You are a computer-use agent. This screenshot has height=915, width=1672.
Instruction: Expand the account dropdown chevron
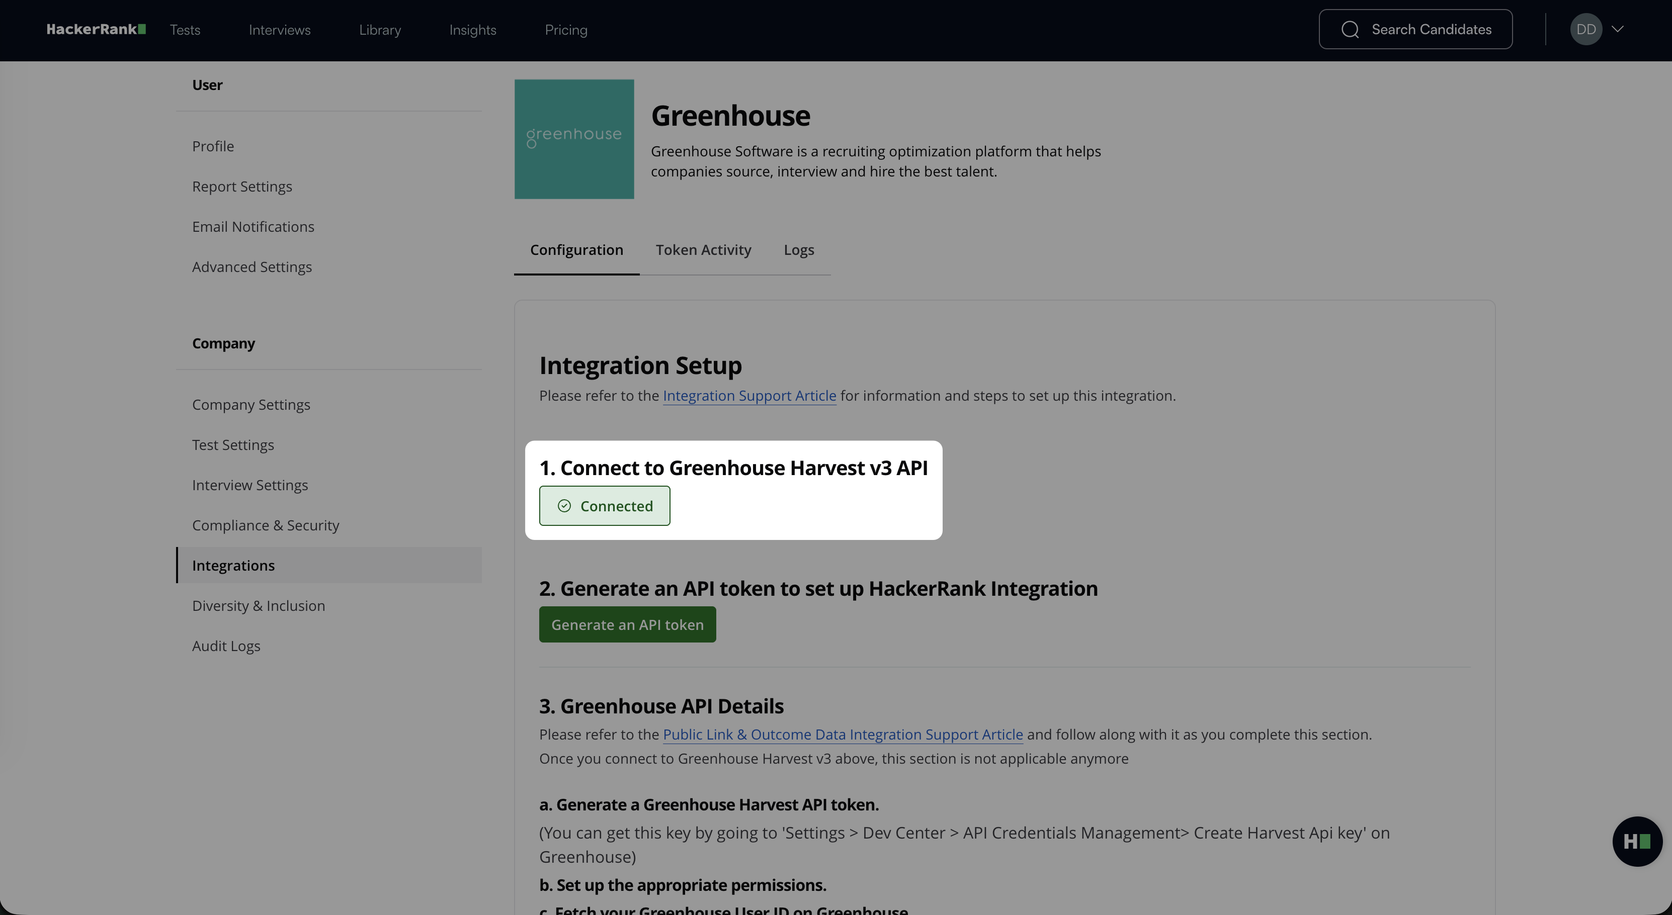click(x=1618, y=29)
